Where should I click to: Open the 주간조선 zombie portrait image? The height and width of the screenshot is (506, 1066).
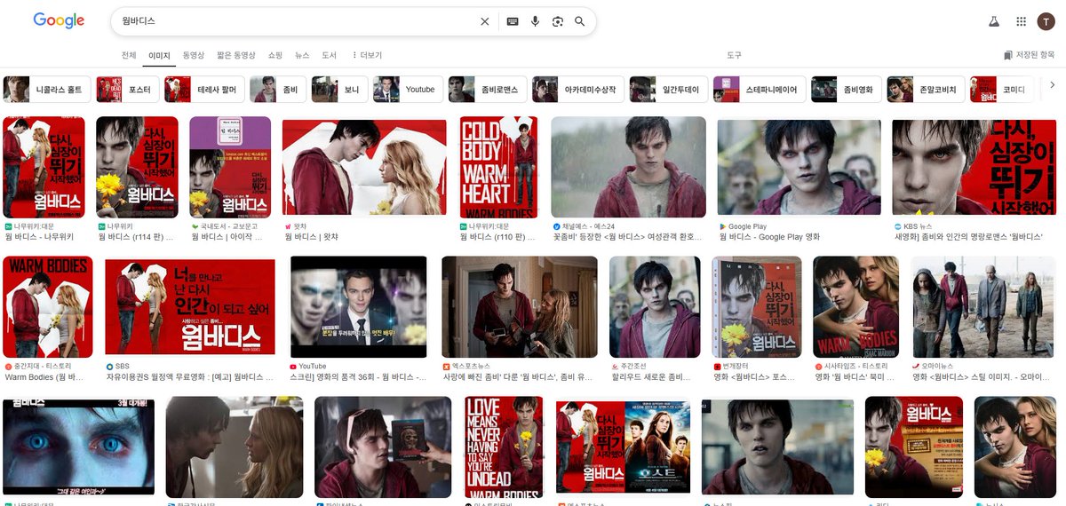[x=655, y=307]
